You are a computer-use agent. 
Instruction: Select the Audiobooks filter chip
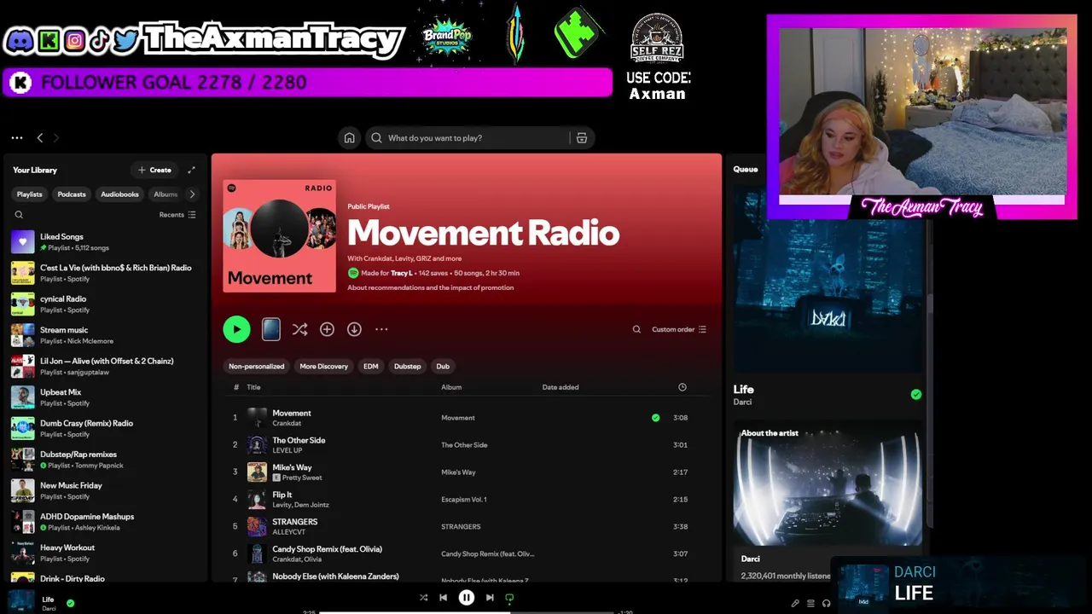(119, 194)
